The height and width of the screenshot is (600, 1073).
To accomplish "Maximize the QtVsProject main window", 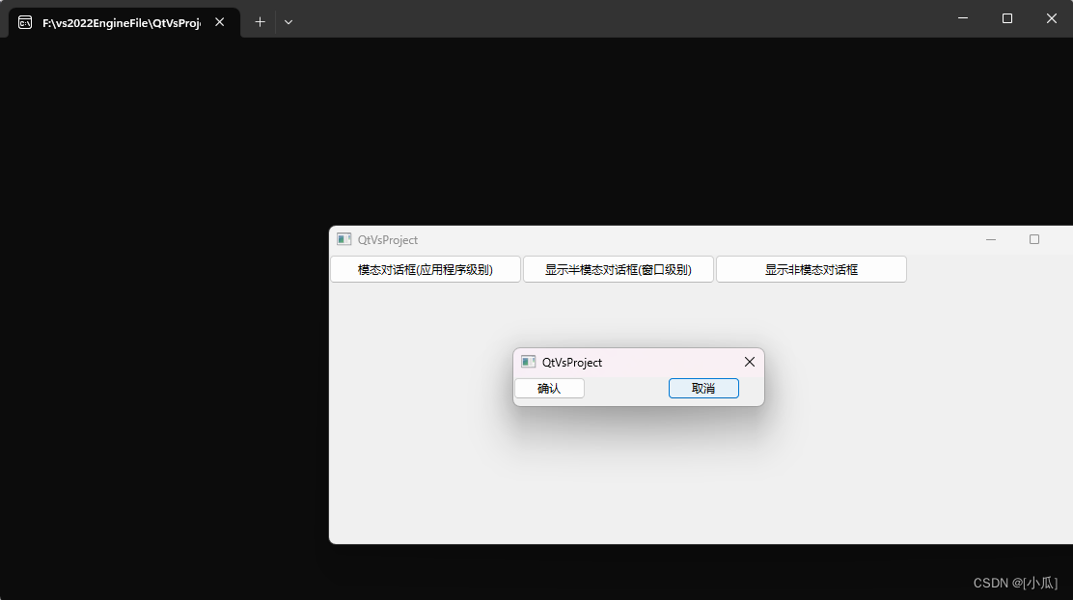I will (1034, 239).
